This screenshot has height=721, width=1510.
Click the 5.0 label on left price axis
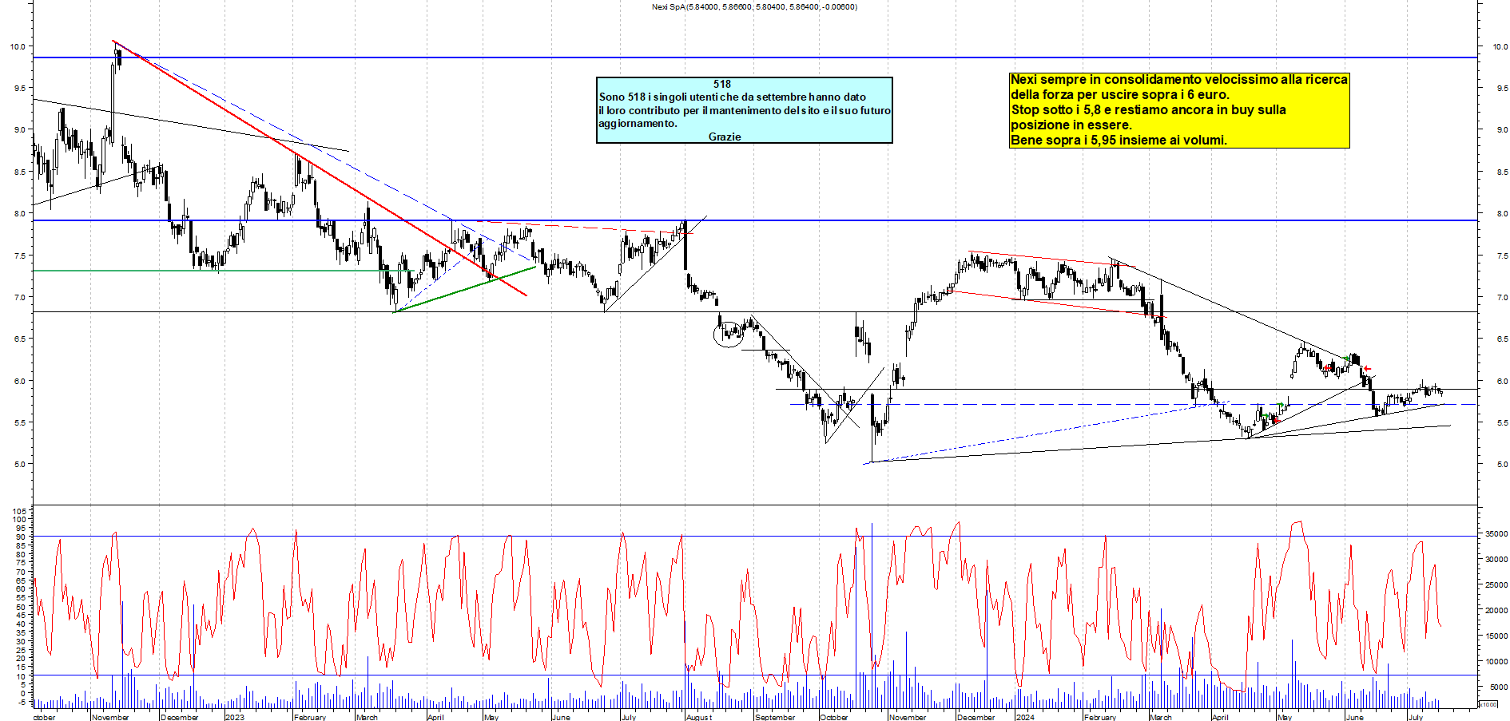pyautogui.click(x=19, y=464)
